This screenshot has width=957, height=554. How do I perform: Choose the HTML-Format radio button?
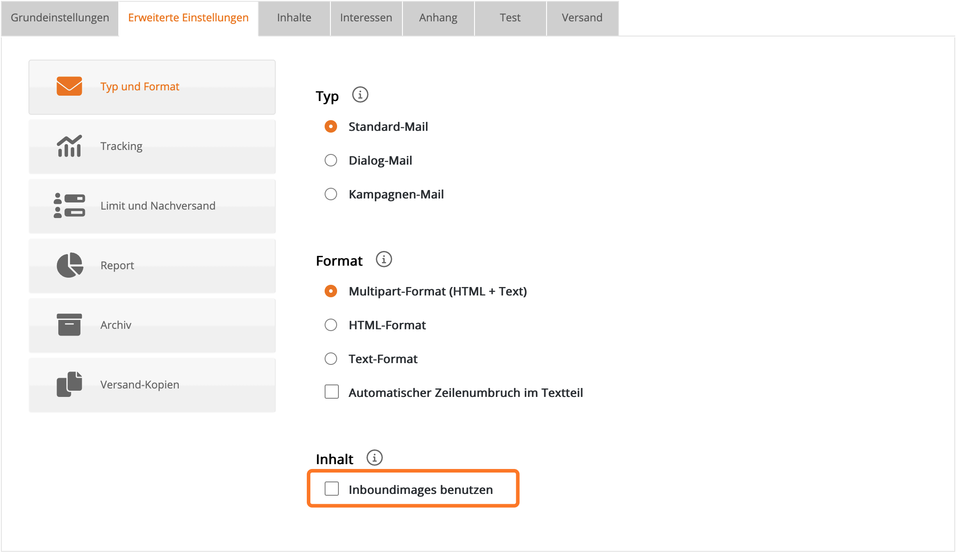coord(331,325)
